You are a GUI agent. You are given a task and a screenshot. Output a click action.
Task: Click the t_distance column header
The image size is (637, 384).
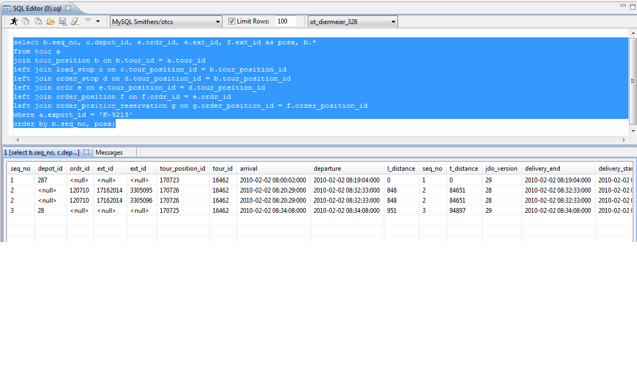464,169
